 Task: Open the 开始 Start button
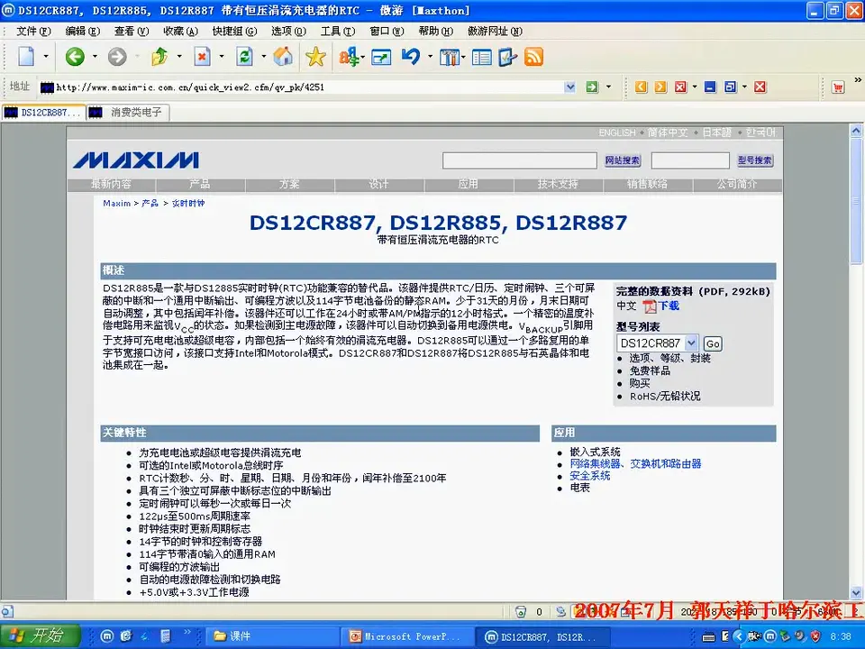pos(40,636)
